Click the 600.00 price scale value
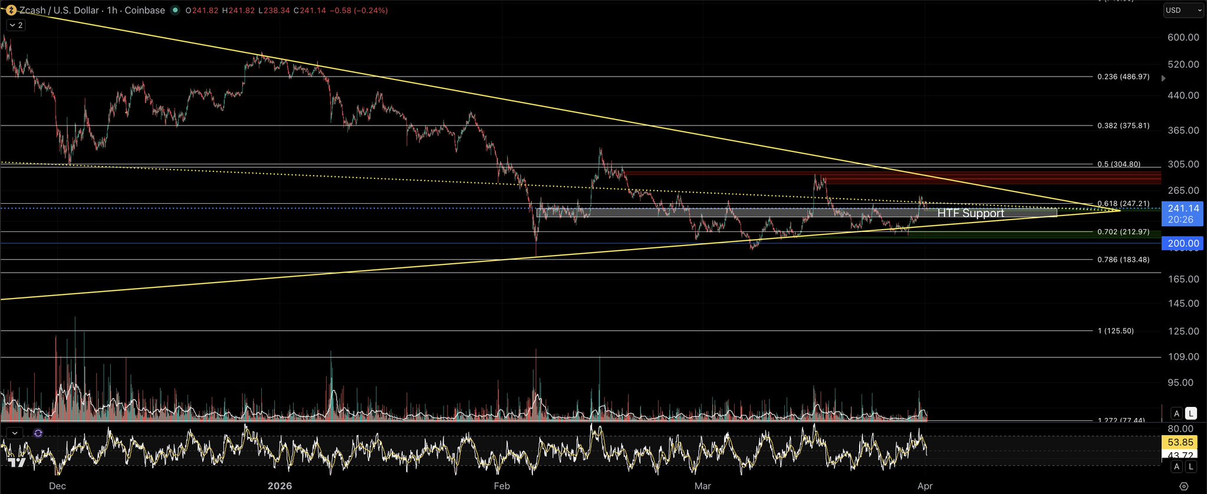1207x494 pixels. click(1183, 37)
